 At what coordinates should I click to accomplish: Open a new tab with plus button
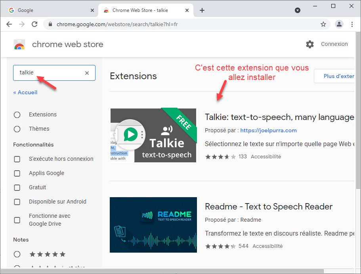point(202,10)
